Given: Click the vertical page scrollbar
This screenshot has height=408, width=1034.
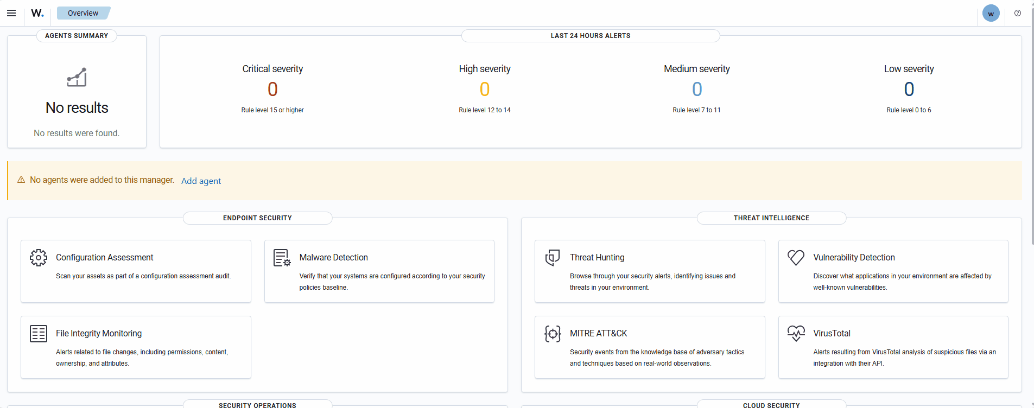Looking at the screenshot, I should (1032, 136).
